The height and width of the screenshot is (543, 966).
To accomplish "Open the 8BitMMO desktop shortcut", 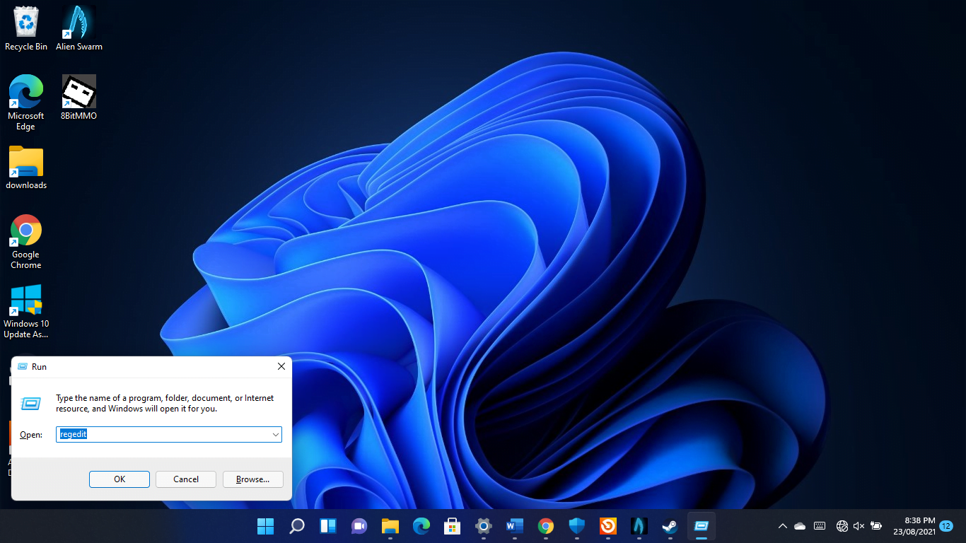I will [x=78, y=92].
